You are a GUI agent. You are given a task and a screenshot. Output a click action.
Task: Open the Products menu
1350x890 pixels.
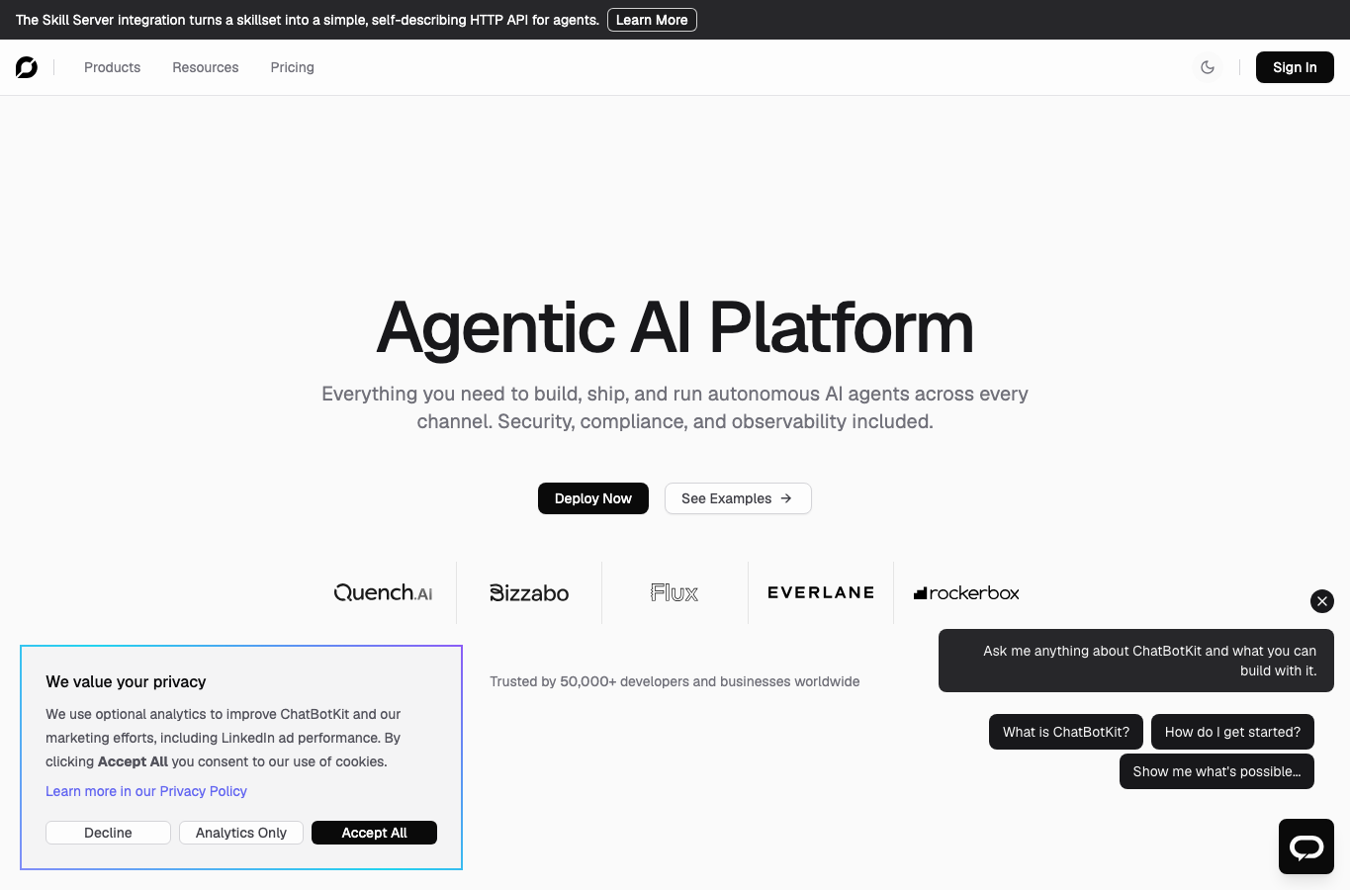(112, 67)
